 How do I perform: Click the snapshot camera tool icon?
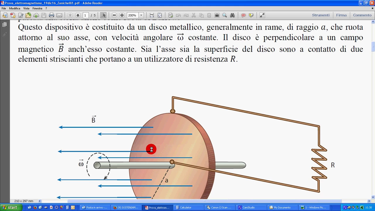click(x=217, y=15)
